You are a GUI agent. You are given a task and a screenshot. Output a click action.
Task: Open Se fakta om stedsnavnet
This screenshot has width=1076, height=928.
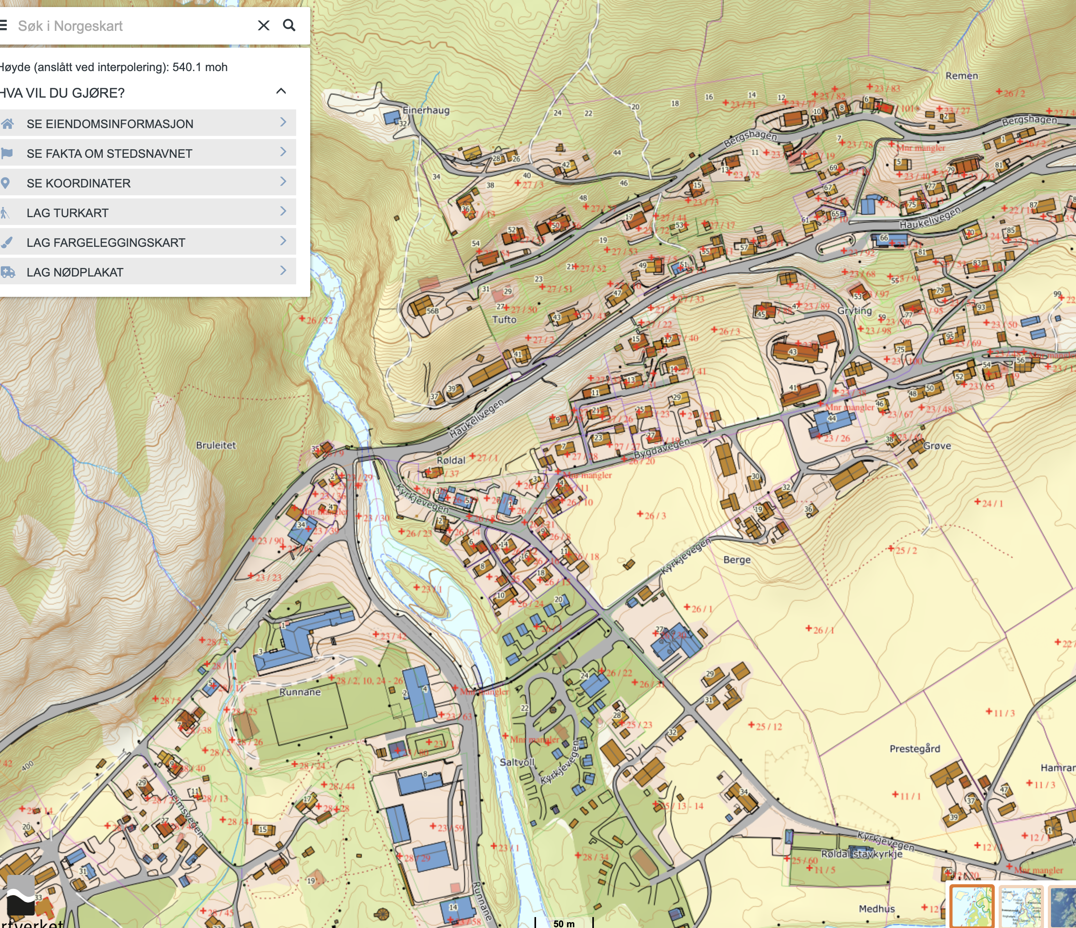(x=109, y=153)
